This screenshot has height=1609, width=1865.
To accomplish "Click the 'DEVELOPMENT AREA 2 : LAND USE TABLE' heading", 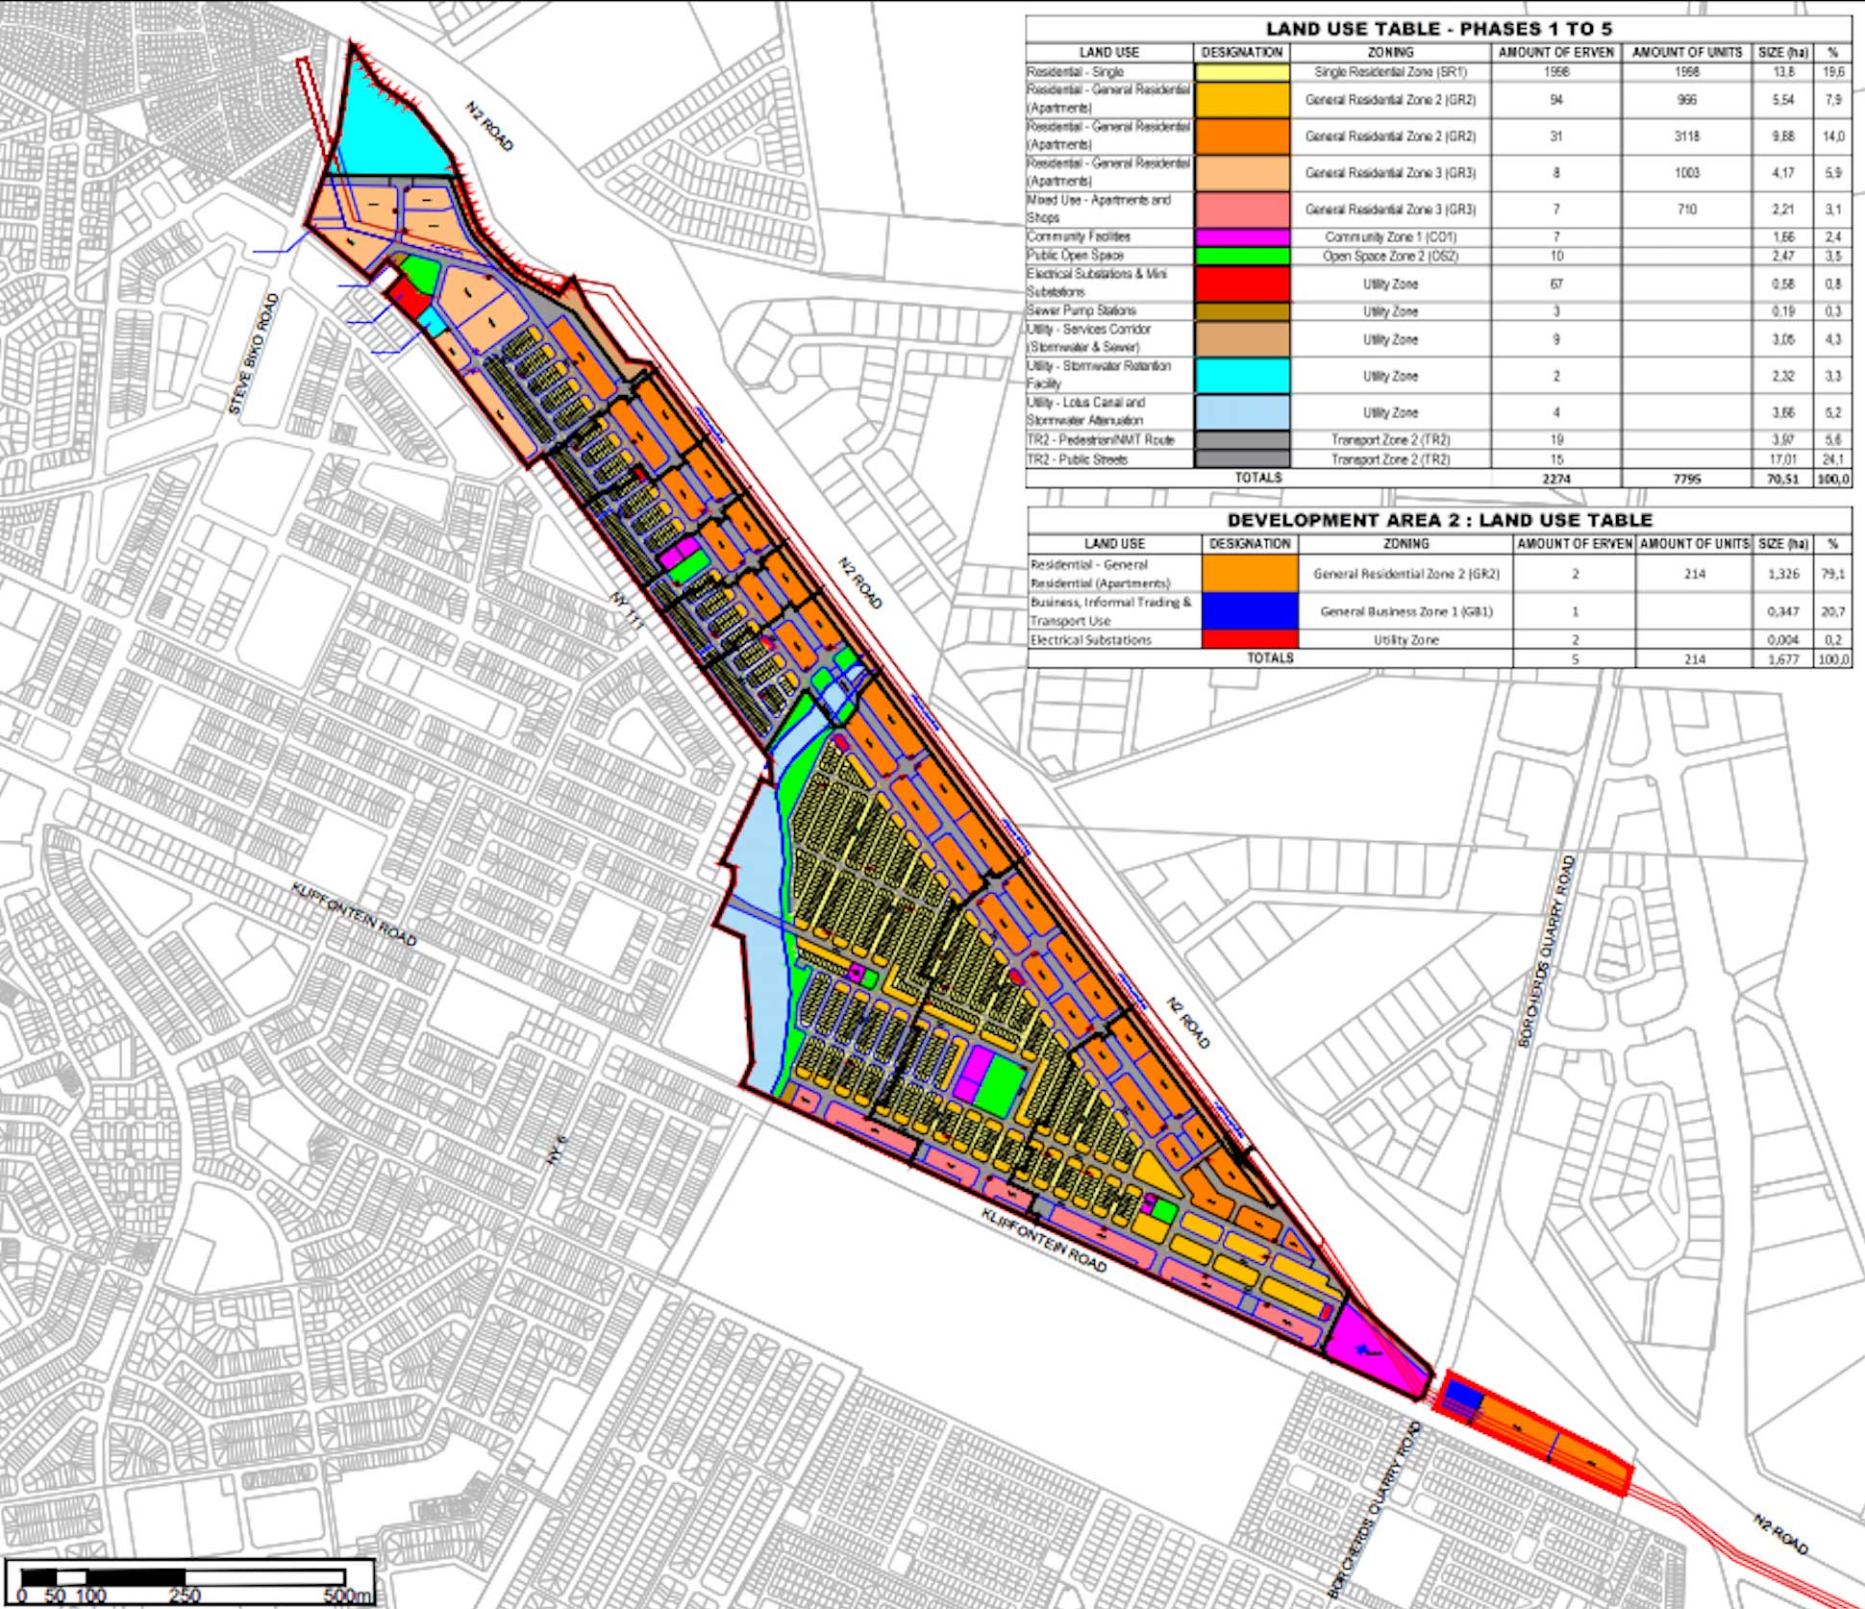I will point(1439,520).
